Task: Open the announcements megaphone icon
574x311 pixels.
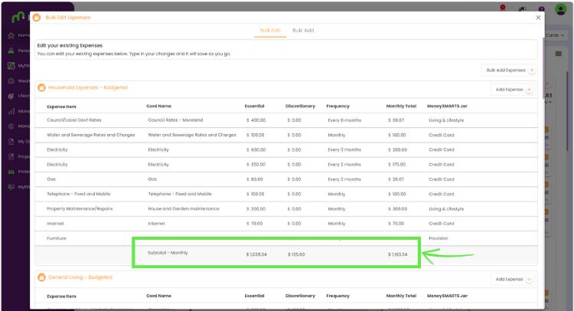Action: (523, 8)
